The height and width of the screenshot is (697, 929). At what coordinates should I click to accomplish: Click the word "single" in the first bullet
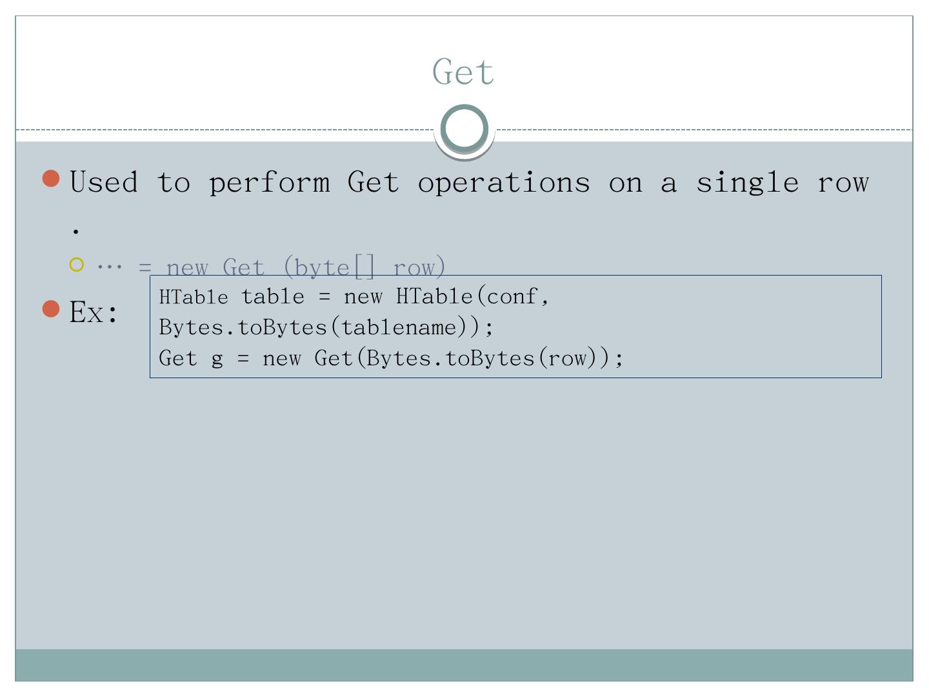click(x=746, y=183)
